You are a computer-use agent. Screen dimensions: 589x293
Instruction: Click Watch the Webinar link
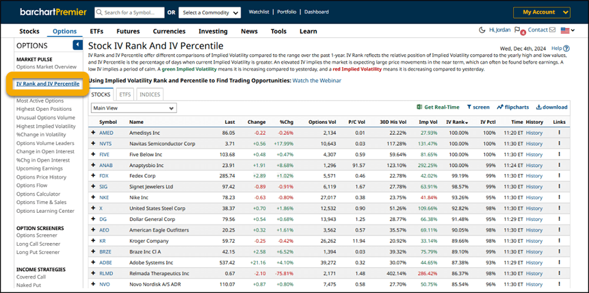(317, 81)
